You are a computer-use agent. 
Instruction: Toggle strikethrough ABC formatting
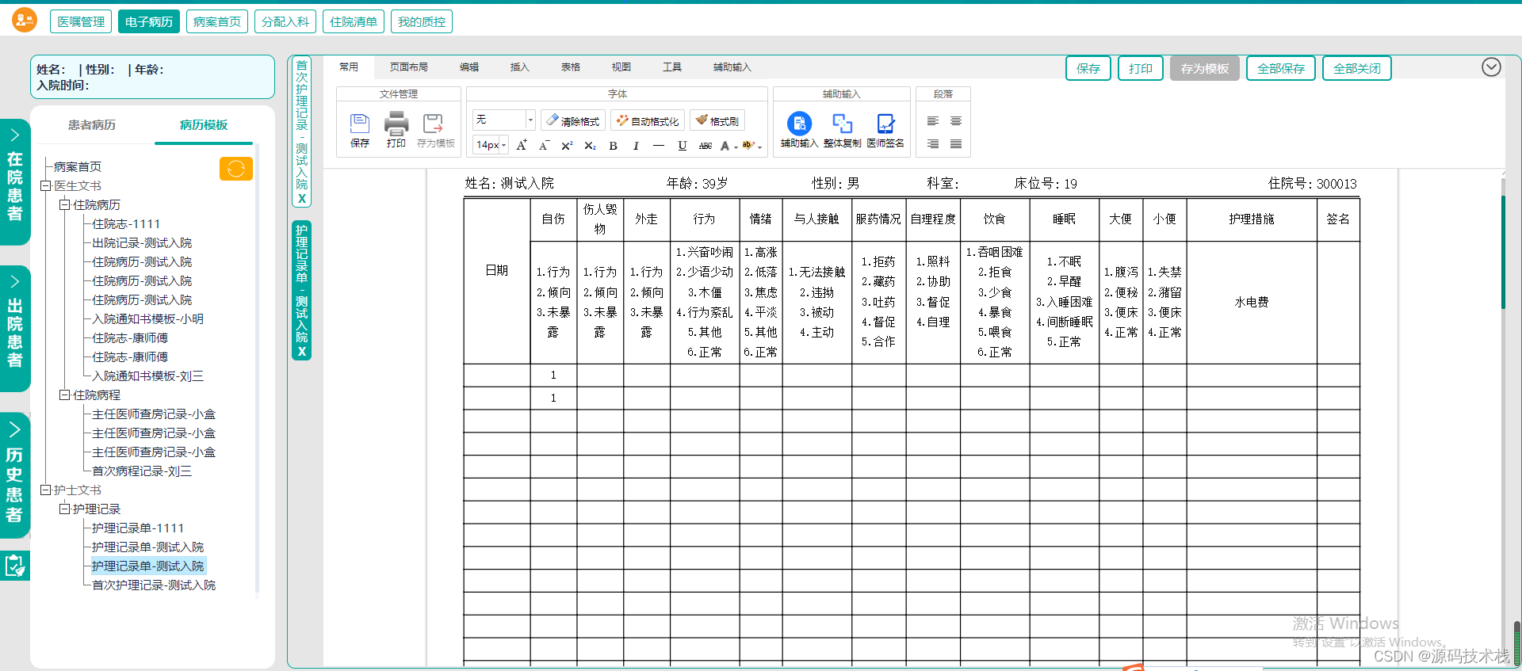(705, 145)
